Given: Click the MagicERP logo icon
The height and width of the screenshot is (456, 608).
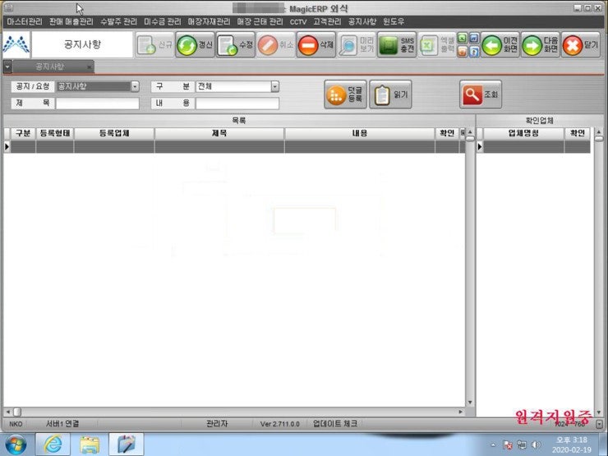Looking at the screenshot, I should (16, 44).
